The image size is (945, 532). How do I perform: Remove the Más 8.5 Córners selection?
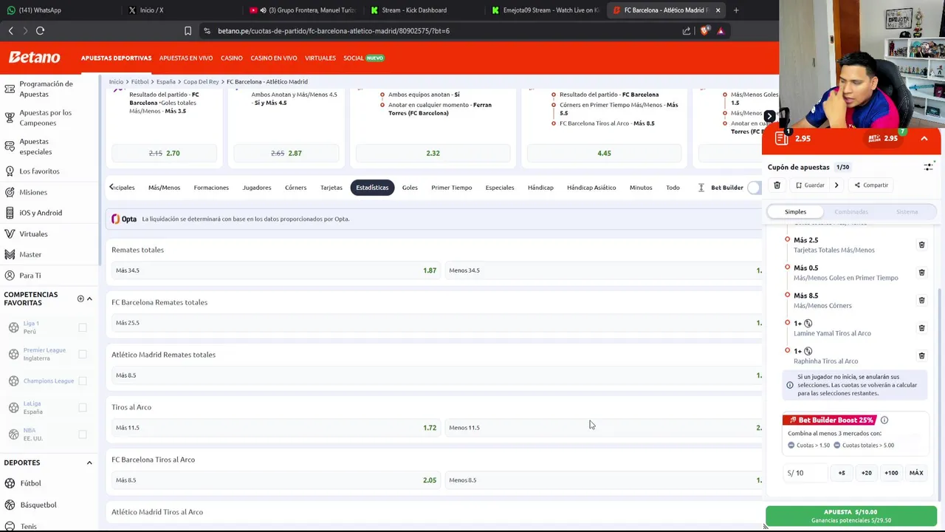click(x=921, y=300)
